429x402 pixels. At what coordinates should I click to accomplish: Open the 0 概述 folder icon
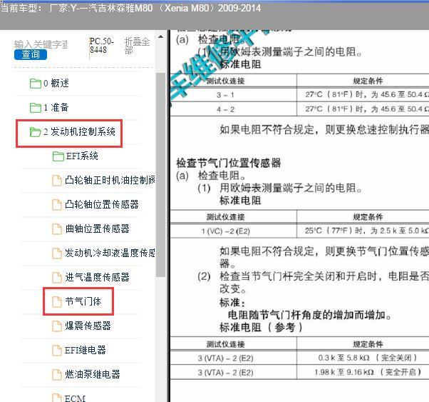(x=36, y=84)
